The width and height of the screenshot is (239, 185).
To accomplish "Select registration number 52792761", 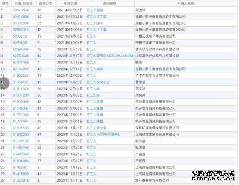I will point(21,36).
